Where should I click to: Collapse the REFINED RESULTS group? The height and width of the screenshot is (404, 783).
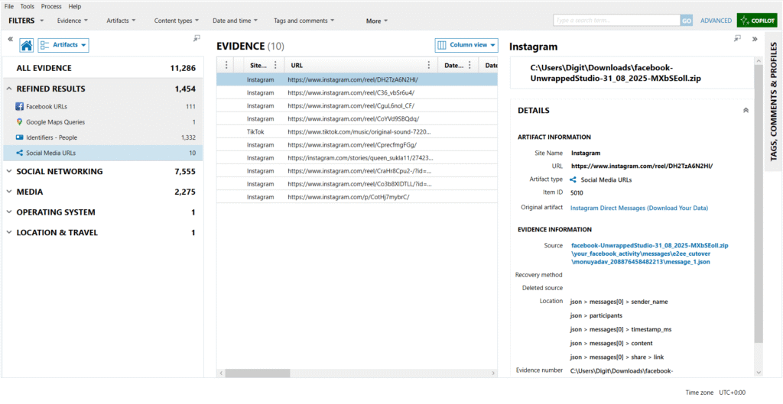9,89
